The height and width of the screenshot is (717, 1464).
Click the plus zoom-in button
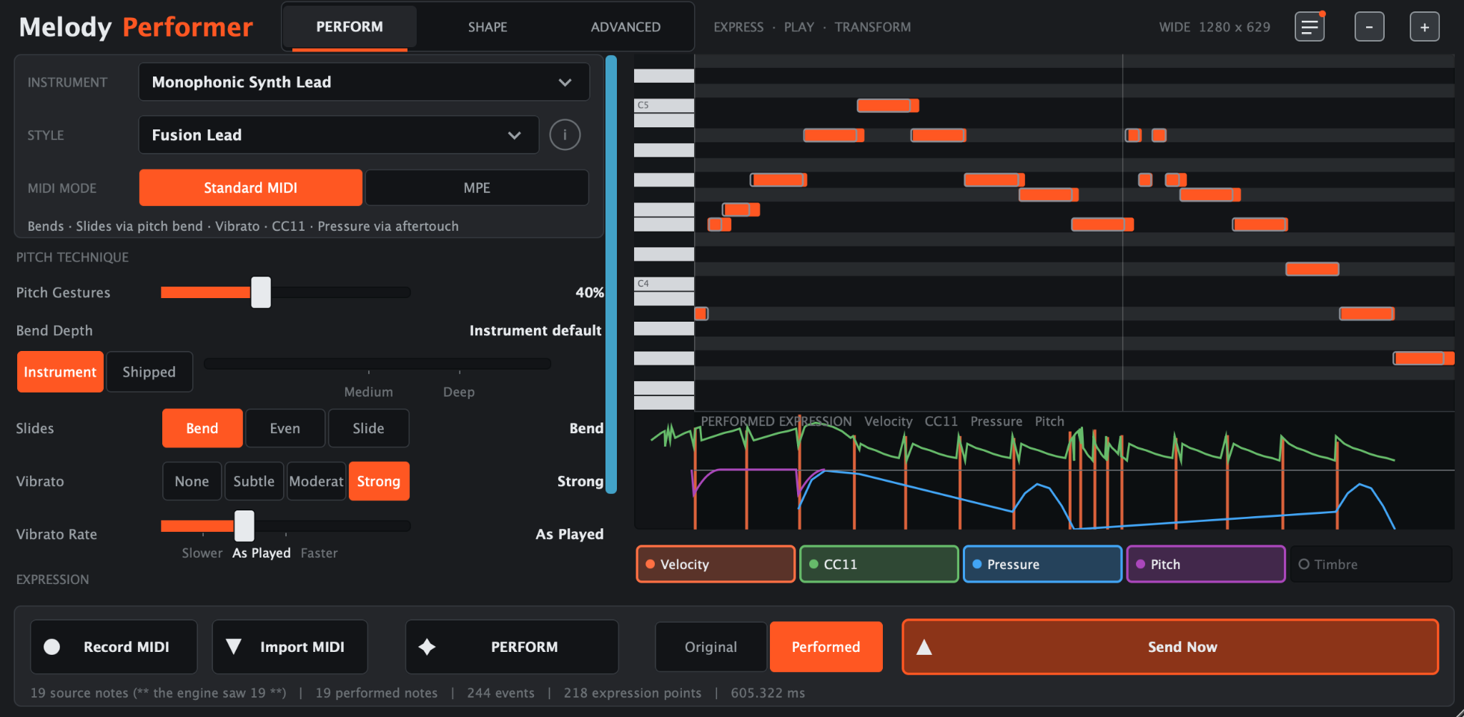[x=1424, y=27]
